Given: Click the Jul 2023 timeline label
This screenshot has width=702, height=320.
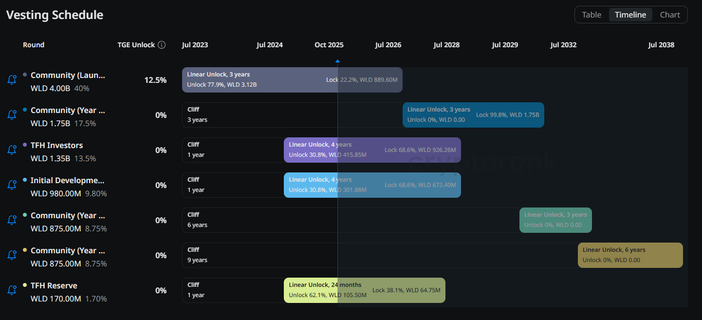Looking at the screenshot, I should coord(195,45).
